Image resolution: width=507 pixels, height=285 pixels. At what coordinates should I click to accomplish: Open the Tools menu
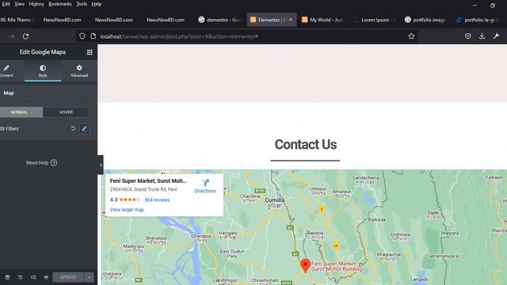pyautogui.click(x=82, y=4)
